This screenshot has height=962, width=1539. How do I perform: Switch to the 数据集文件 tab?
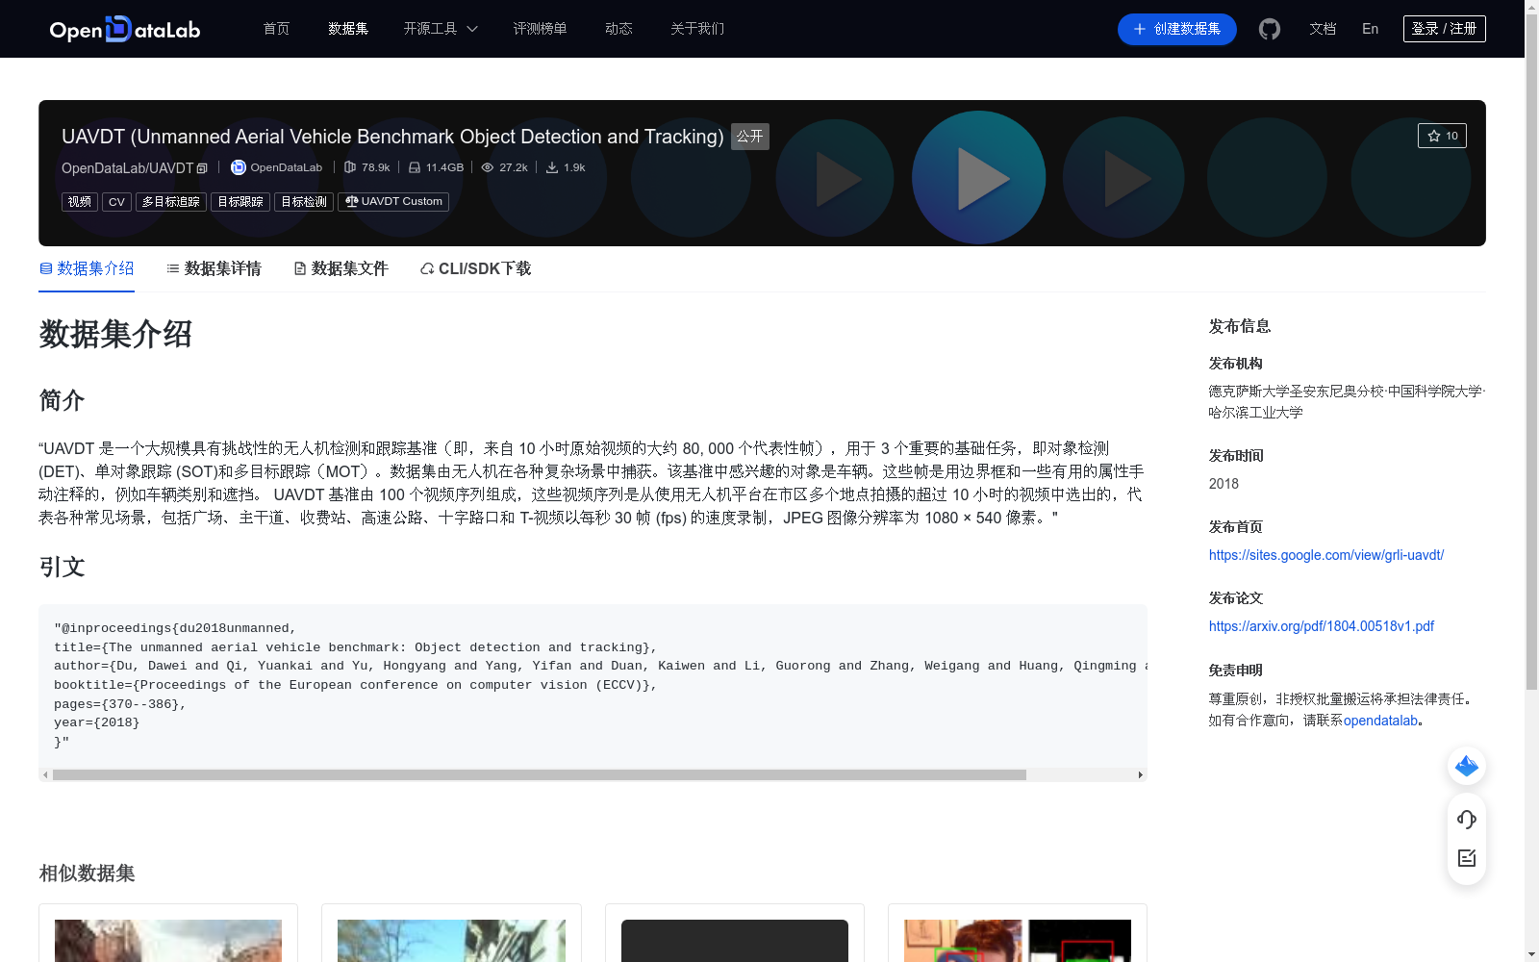coord(341,268)
